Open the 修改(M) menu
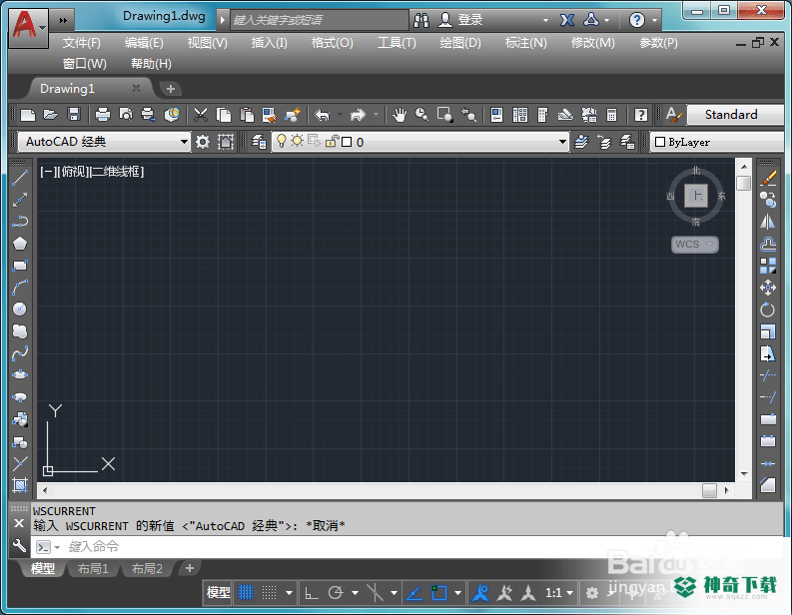 click(x=592, y=43)
